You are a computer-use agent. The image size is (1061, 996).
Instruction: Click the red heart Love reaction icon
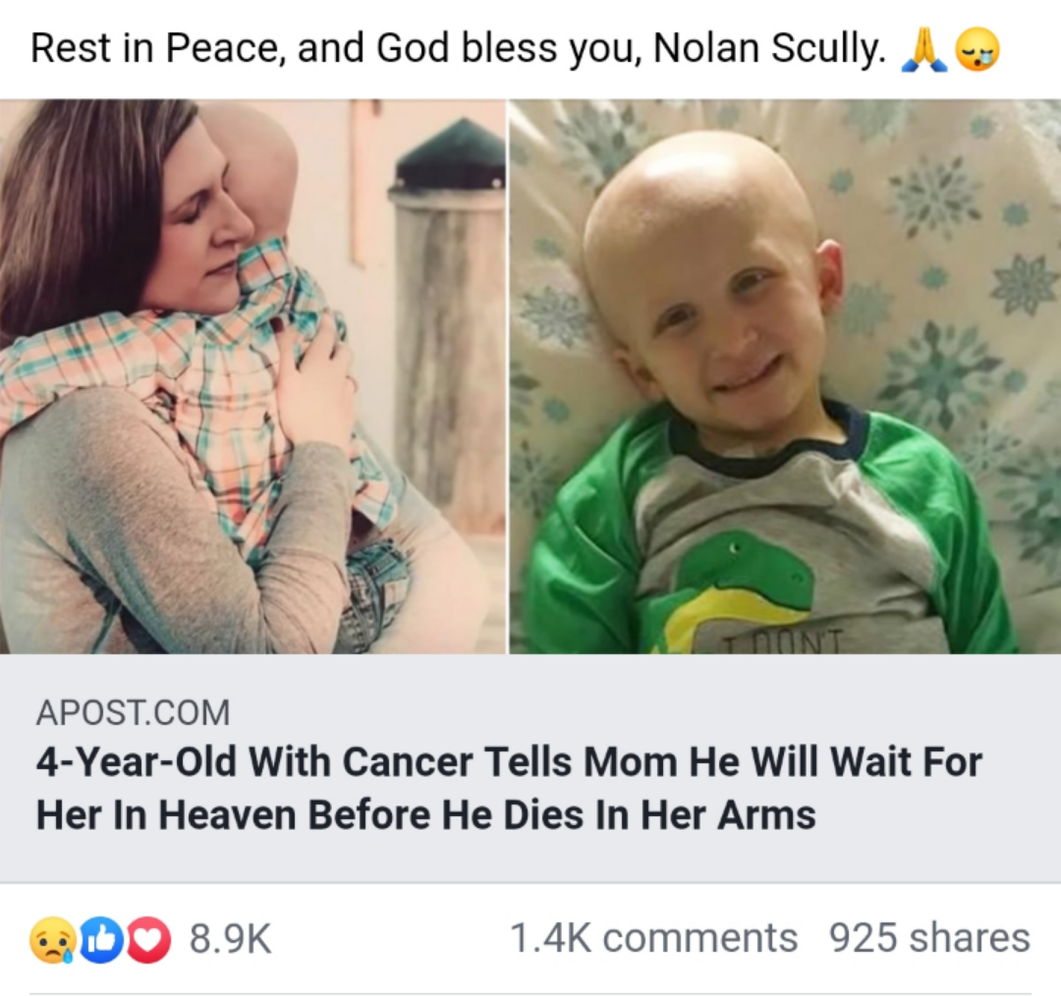click(146, 938)
